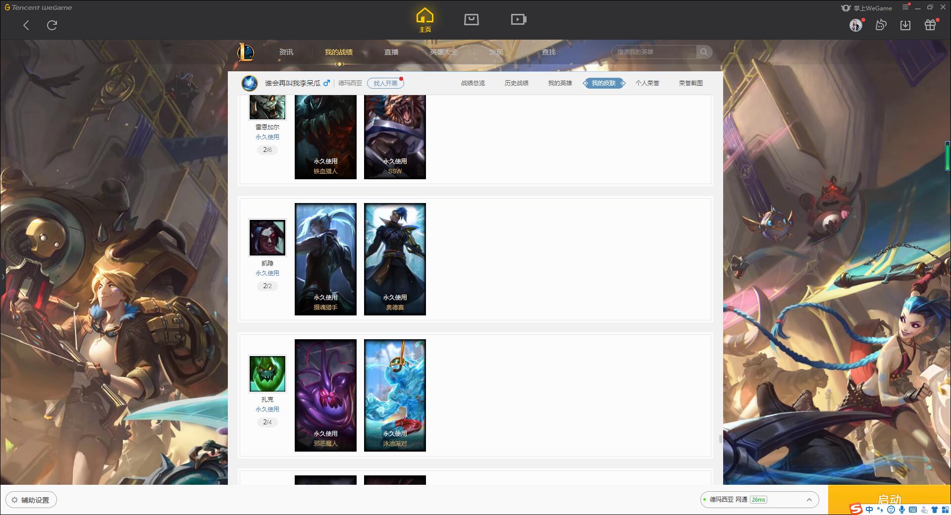This screenshot has width=951, height=515.
Task: Click the 凯隐 champion portrait
Action: [267, 238]
